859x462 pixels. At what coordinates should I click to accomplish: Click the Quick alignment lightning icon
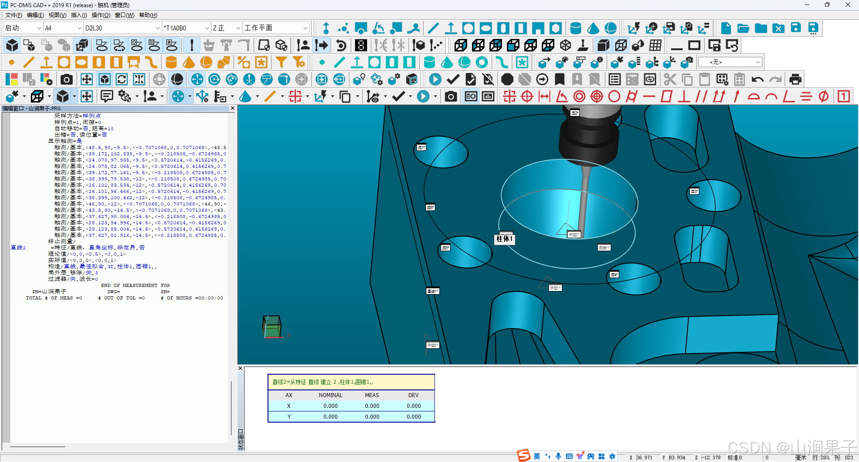point(634,28)
